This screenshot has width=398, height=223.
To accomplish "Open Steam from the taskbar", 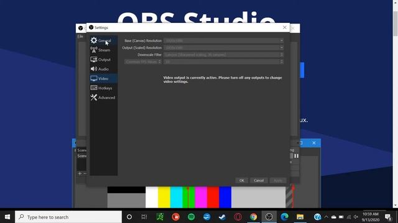I will pyautogui.click(x=223, y=217).
